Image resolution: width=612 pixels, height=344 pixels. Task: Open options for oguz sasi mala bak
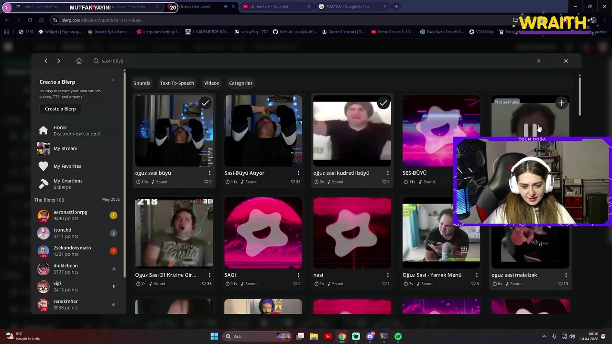pyautogui.click(x=566, y=275)
